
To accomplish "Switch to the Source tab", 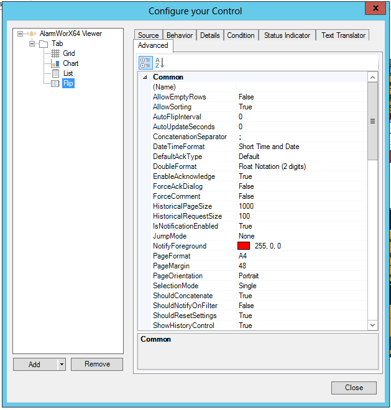I will click(x=149, y=35).
